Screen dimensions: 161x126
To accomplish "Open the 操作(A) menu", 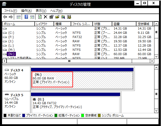I will tap(26, 11).
